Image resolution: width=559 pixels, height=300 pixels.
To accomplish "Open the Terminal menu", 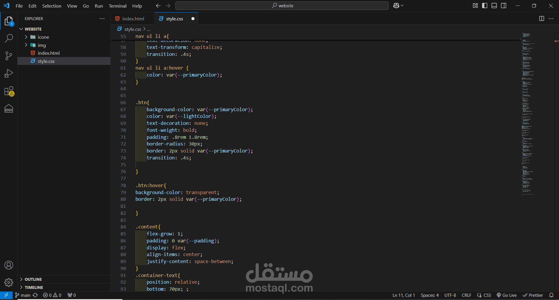I will pyautogui.click(x=117, y=6).
